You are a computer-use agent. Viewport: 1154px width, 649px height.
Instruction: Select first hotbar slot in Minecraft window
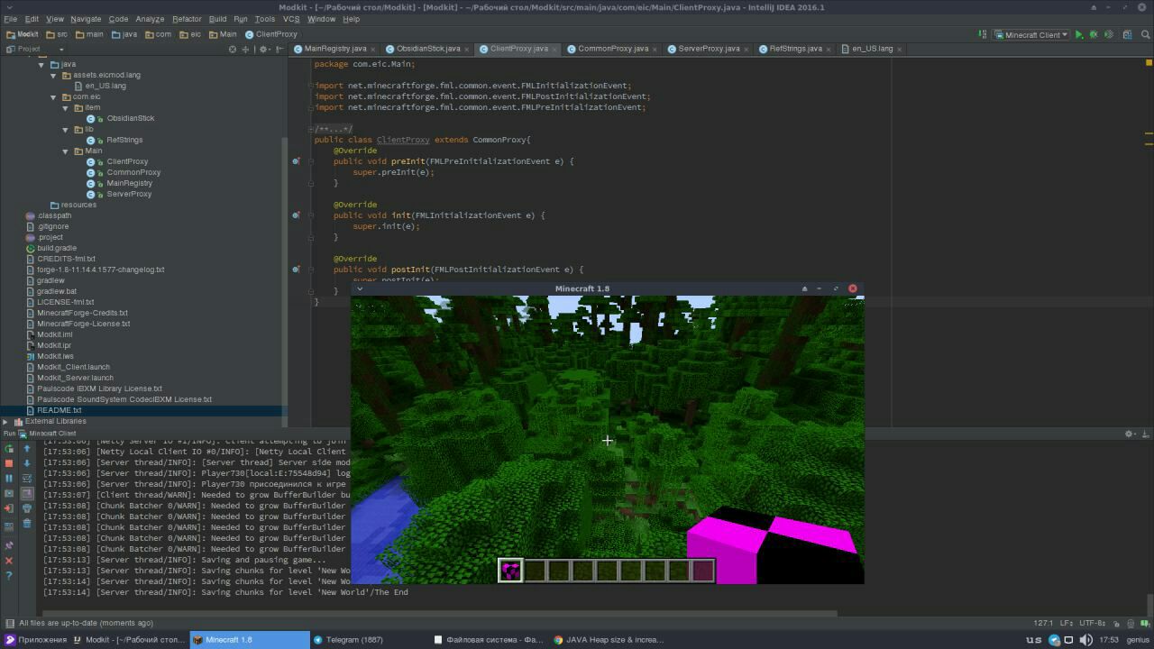[x=510, y=570]
